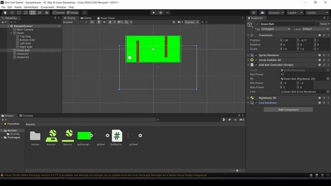Lock the Inspector panel
Image resolution: width=331 pixels, height=186 pixels.
tap(324, 18)
